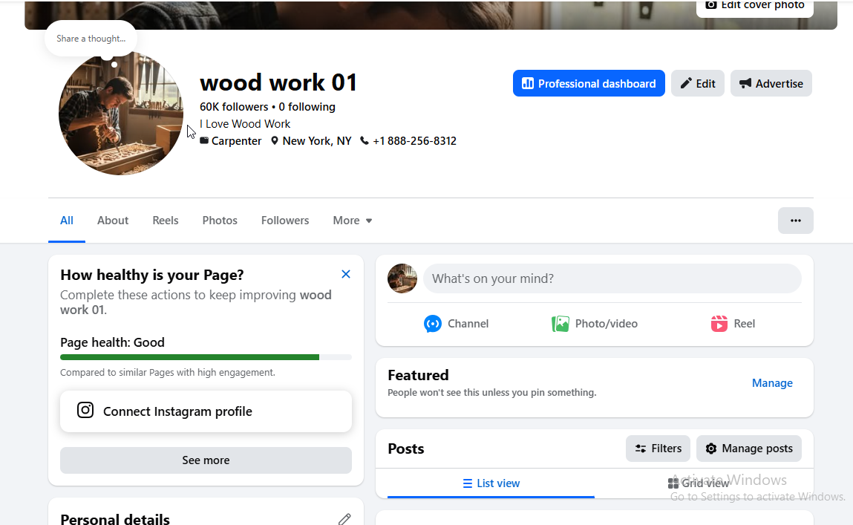The image size is (853, 525).
Task: Click the 60K followers link
Action: click(x=234, y=107)
